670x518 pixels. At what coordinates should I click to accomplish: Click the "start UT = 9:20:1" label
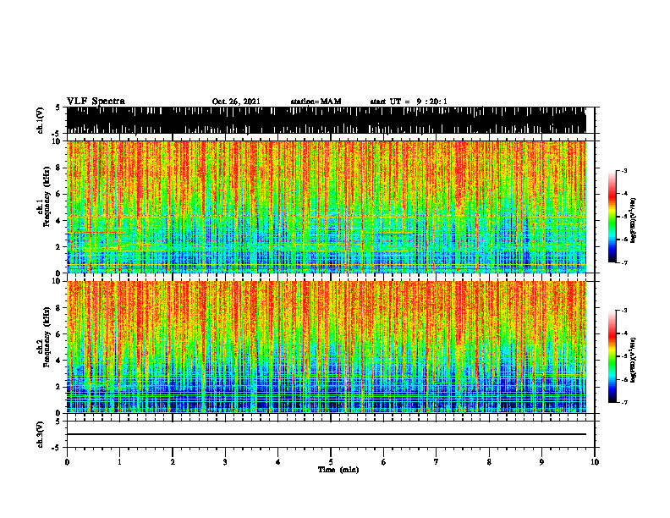point(409,102)
